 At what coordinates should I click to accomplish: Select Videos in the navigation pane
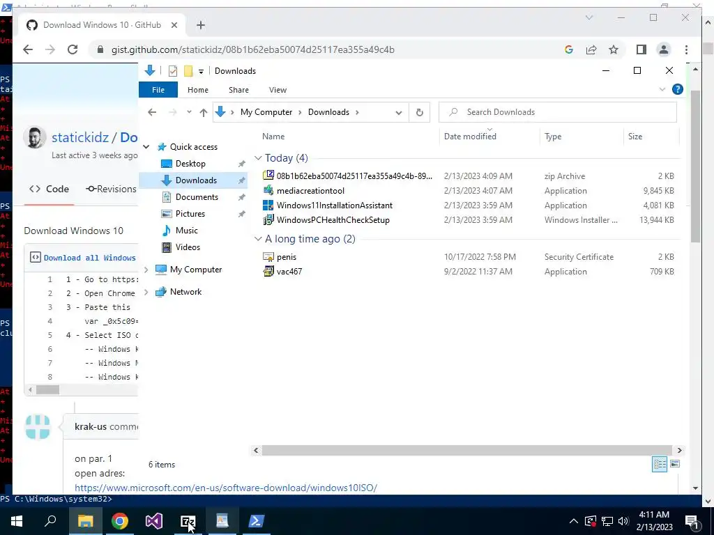(x=188, y=247)
